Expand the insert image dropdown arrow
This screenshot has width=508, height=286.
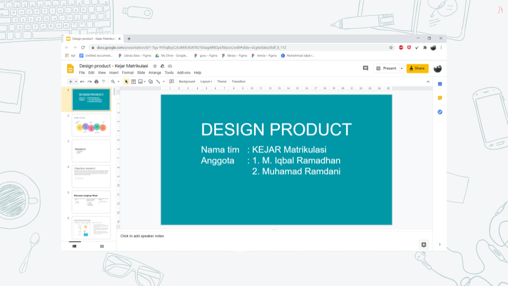[144, 82]
